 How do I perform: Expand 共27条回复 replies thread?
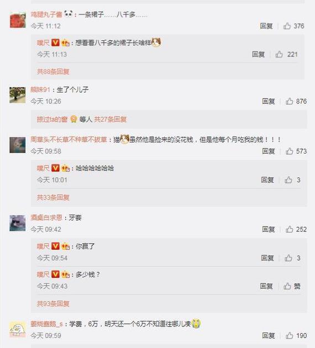[111, 119]
